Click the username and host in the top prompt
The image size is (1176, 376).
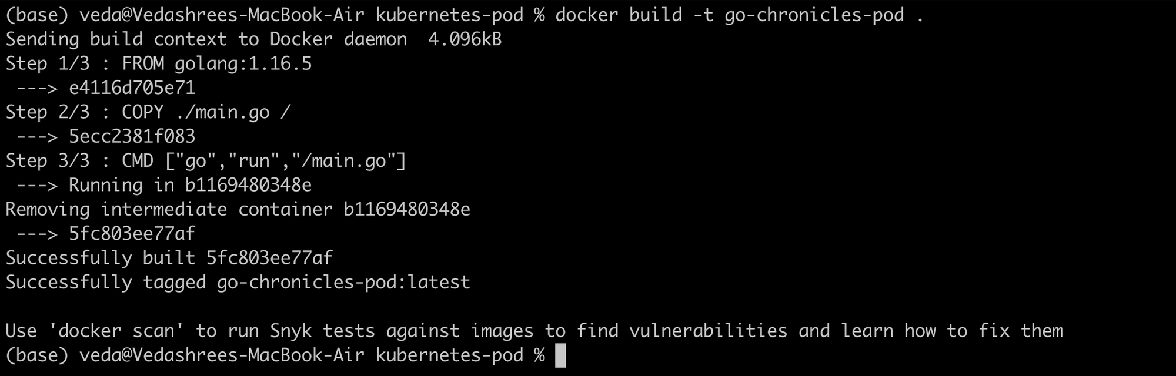[x=222, y=15]
